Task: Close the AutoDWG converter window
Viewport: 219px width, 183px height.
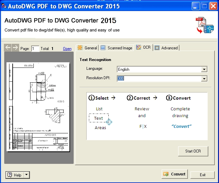Action: tap(213, 6)
